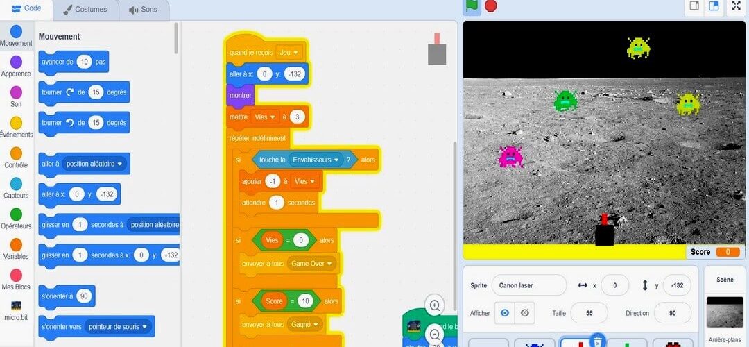Select the Mouvement block category

pyautogui.click(x=16, y=36)
